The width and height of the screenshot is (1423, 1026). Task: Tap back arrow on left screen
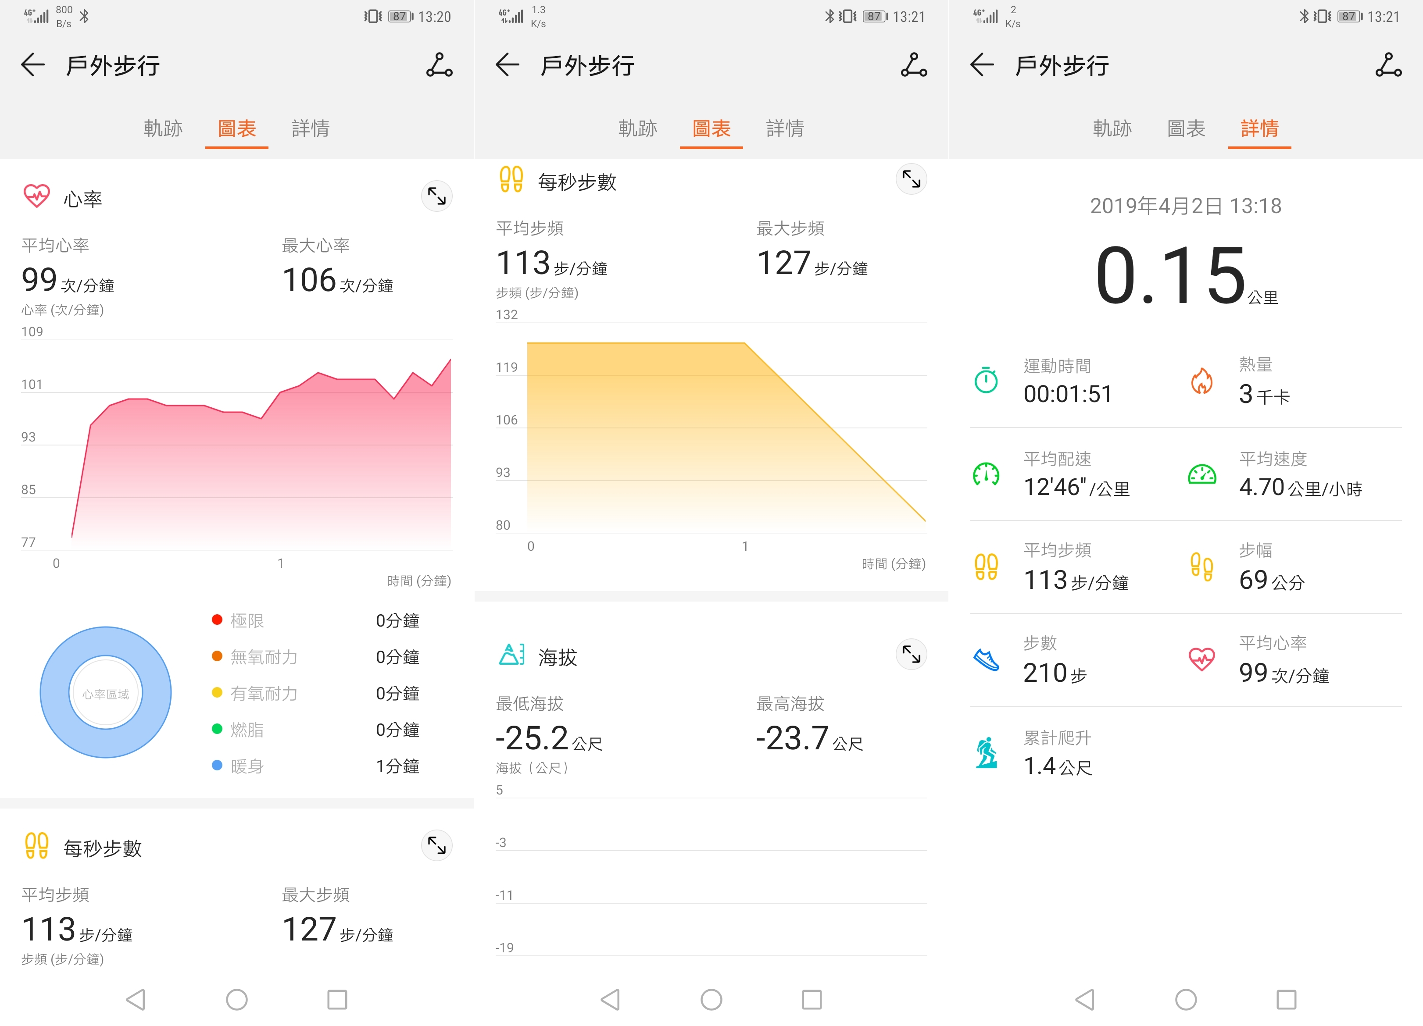point(32,65)
